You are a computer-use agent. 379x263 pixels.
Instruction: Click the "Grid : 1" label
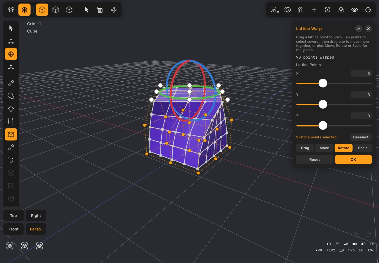click(x=34, y=24)
